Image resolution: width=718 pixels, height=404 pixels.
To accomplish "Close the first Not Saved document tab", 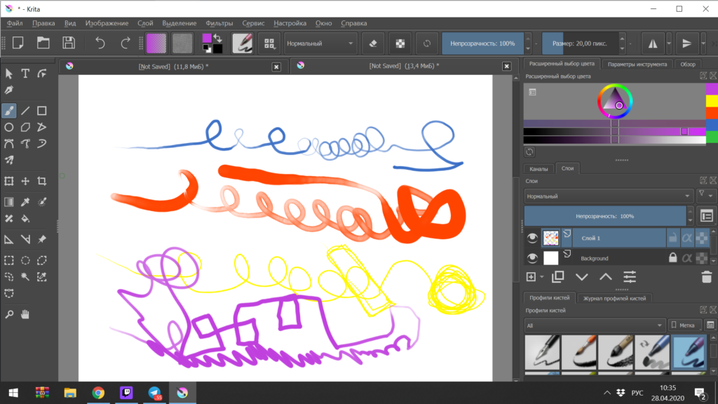I will coord(276,66).
